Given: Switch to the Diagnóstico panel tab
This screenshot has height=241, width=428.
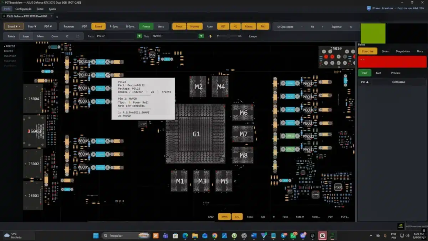Looking at the screenshot, I should (403, 51).
